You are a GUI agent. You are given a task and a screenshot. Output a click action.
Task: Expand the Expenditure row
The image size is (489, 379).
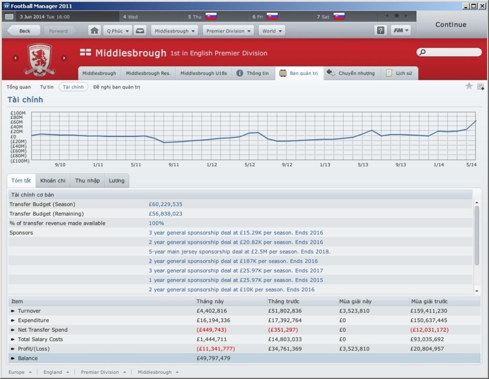pos(13,320)
